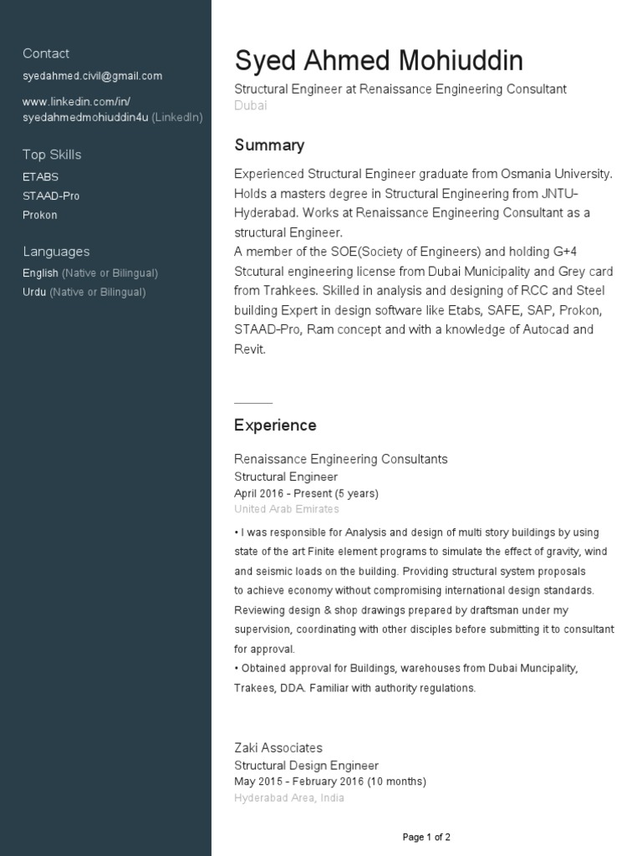Select the STAAD-Pro skill entry

click(x=51, y=196)
